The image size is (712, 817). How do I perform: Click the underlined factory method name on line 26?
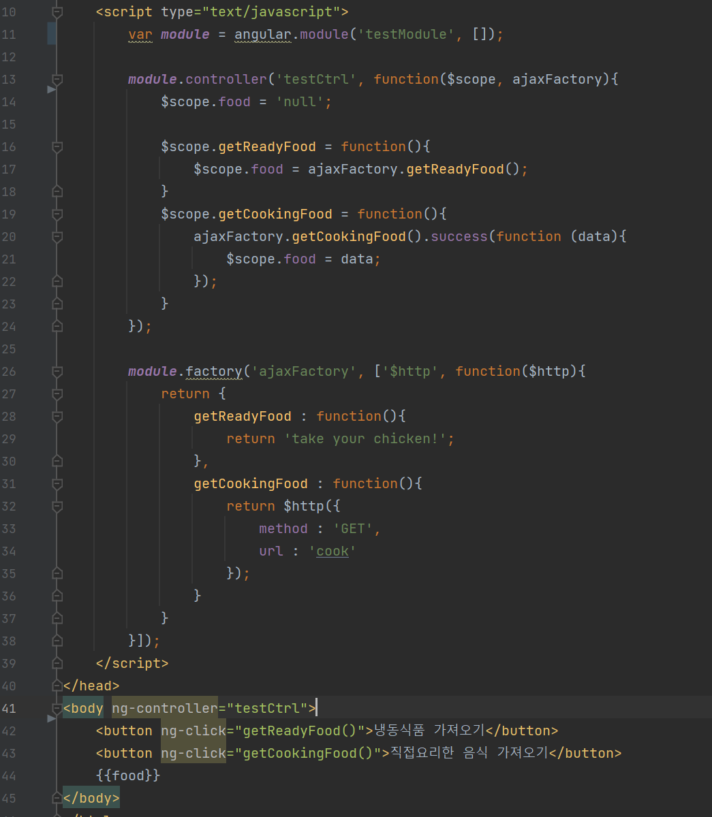tap(213, 371)
